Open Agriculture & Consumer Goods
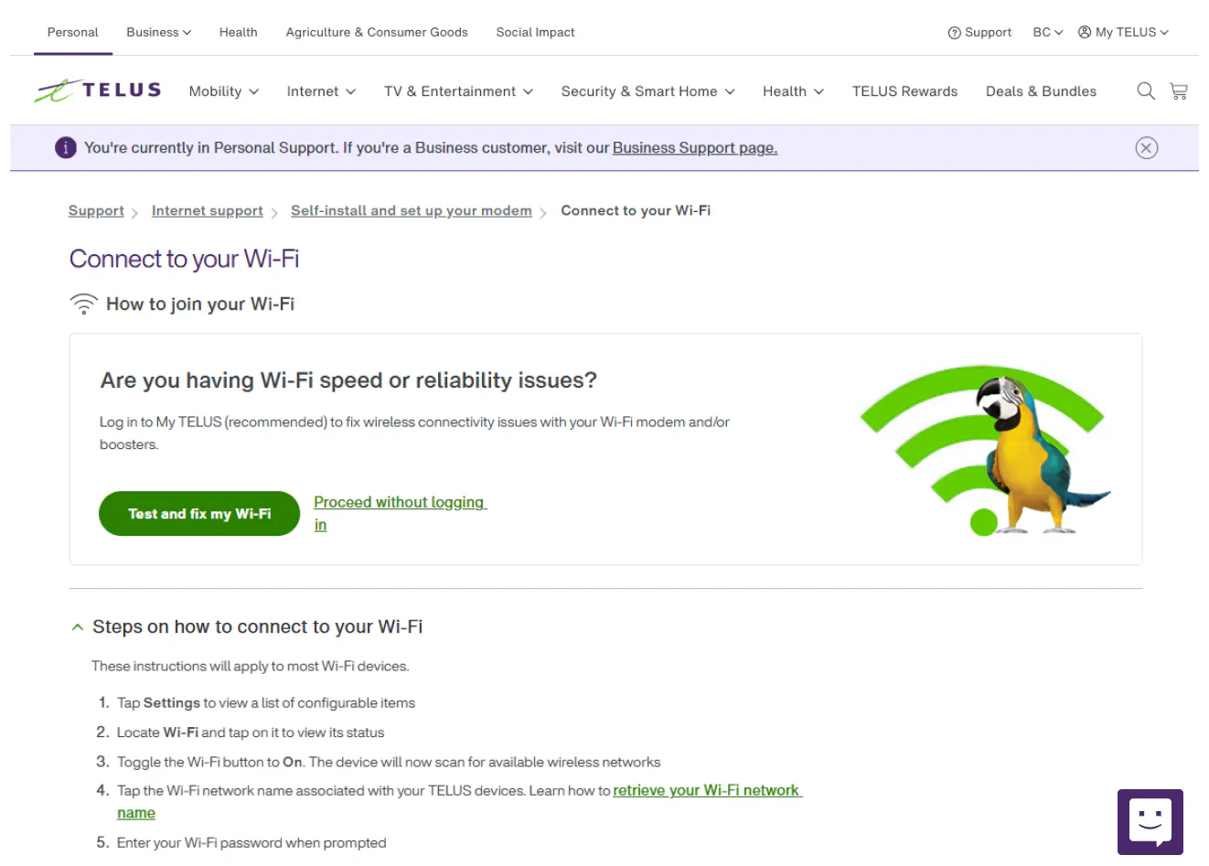This screenshot has width=1209, height=866. click(x=377, y=32)
